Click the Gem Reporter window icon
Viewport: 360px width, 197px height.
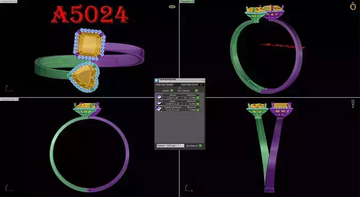(x=157, y=80)
